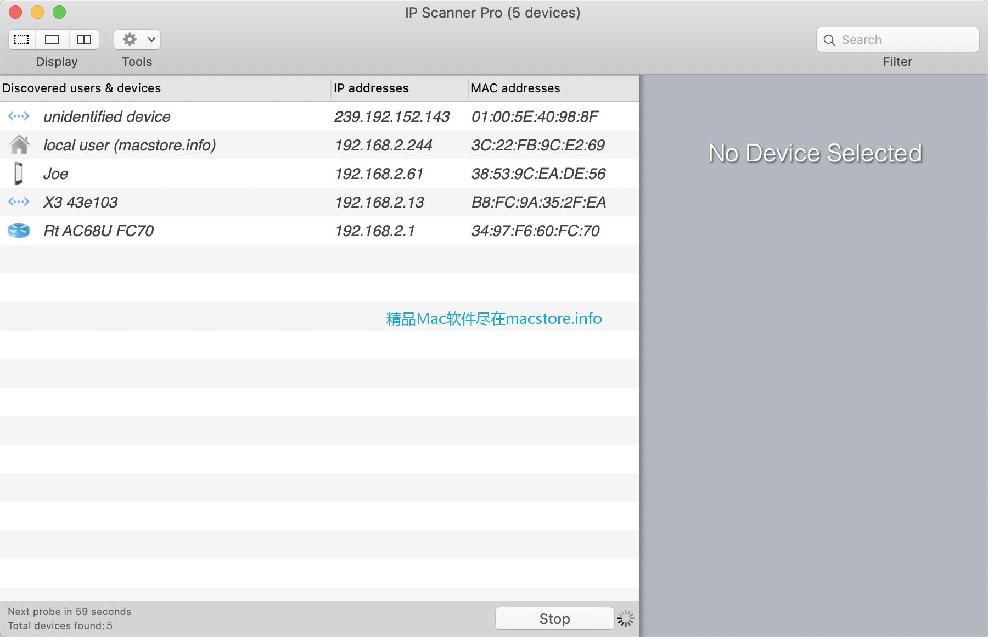This screenshot has height=637, width=988.
Task: Select the unidentified device row name
Action: (x=107, y=116)
